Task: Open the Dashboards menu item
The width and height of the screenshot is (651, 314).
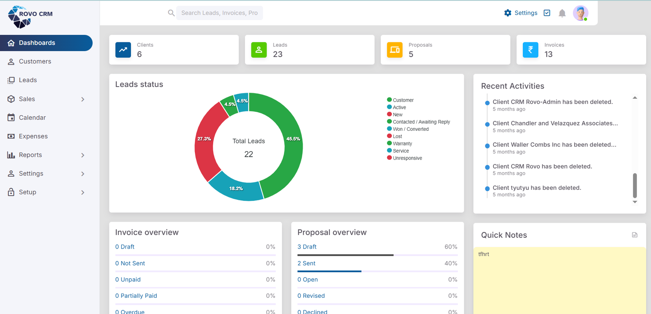Action: [46, 43]
